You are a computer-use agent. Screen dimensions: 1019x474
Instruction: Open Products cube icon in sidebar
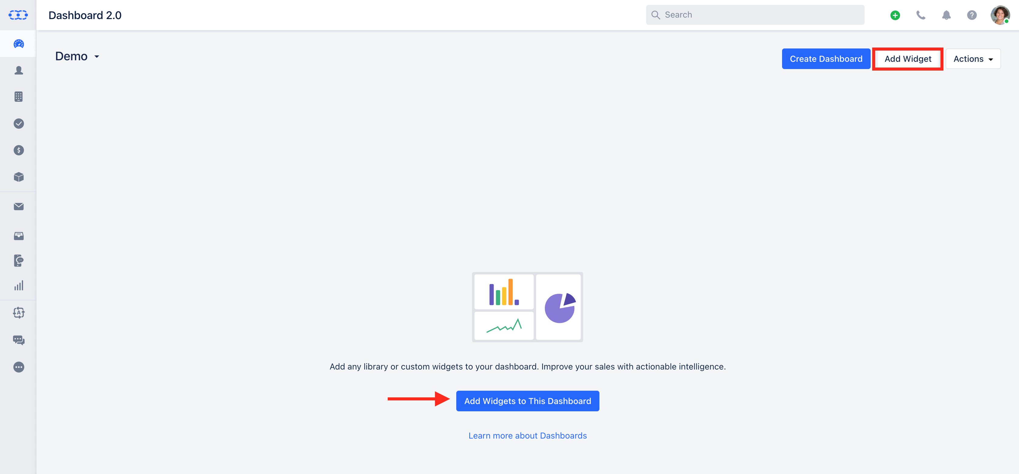click(x=19, y=177)
